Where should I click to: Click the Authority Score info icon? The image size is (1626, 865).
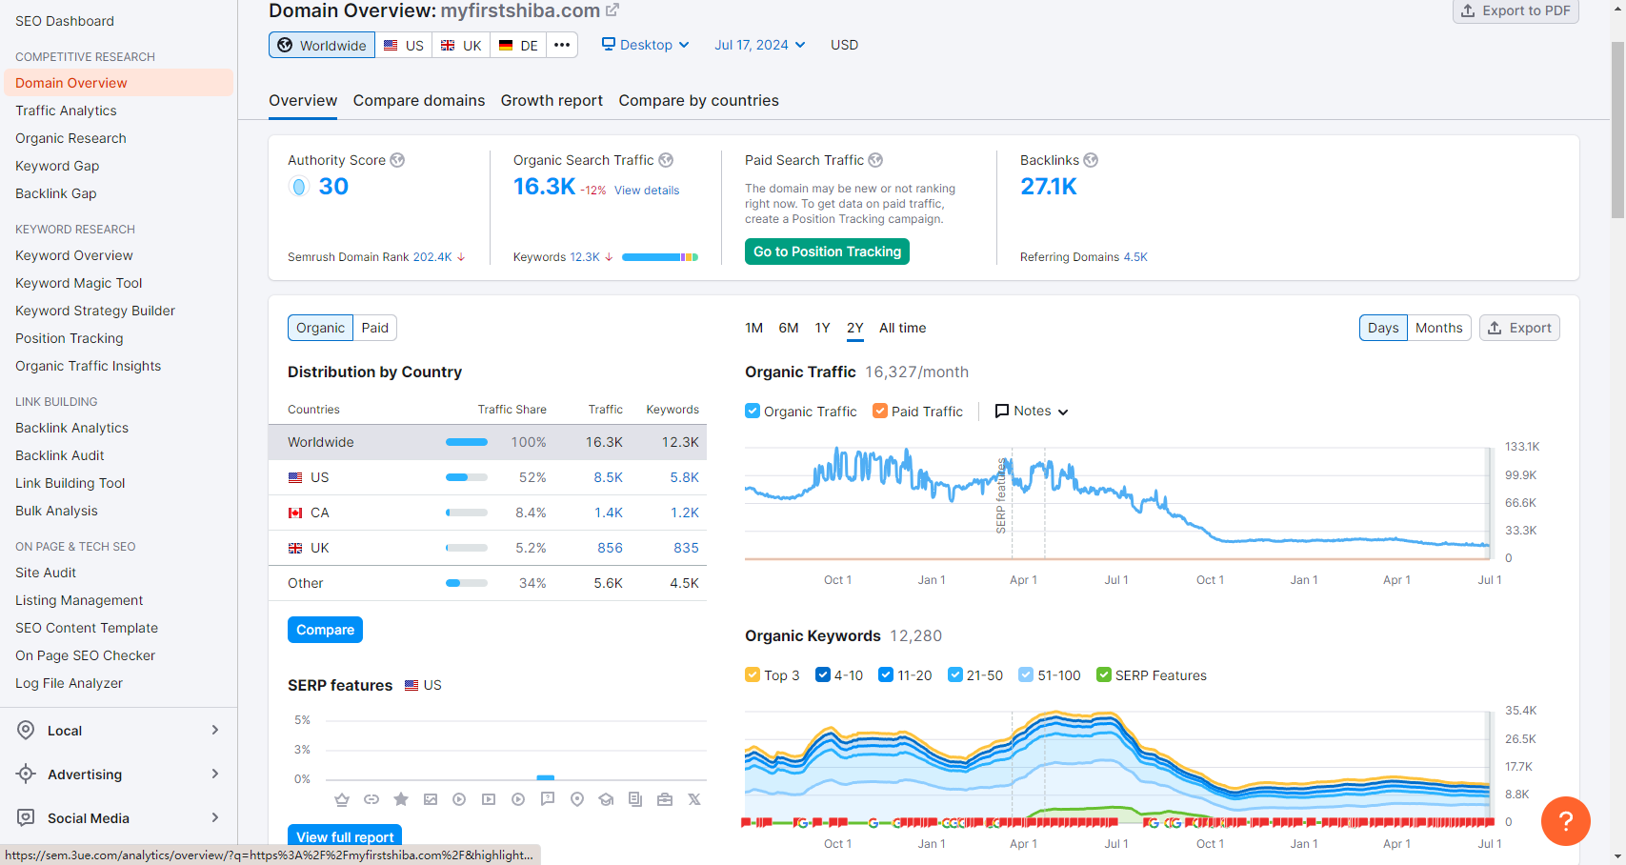pos(397,160)
